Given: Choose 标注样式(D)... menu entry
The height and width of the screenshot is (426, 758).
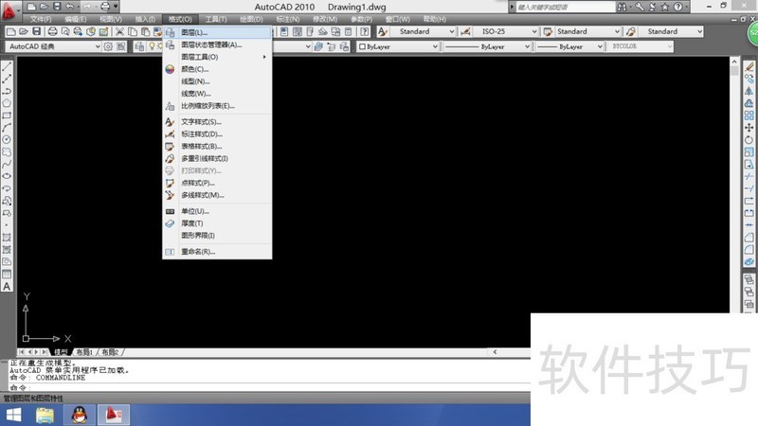Looking at the screenshot, I should click(218, 133).
